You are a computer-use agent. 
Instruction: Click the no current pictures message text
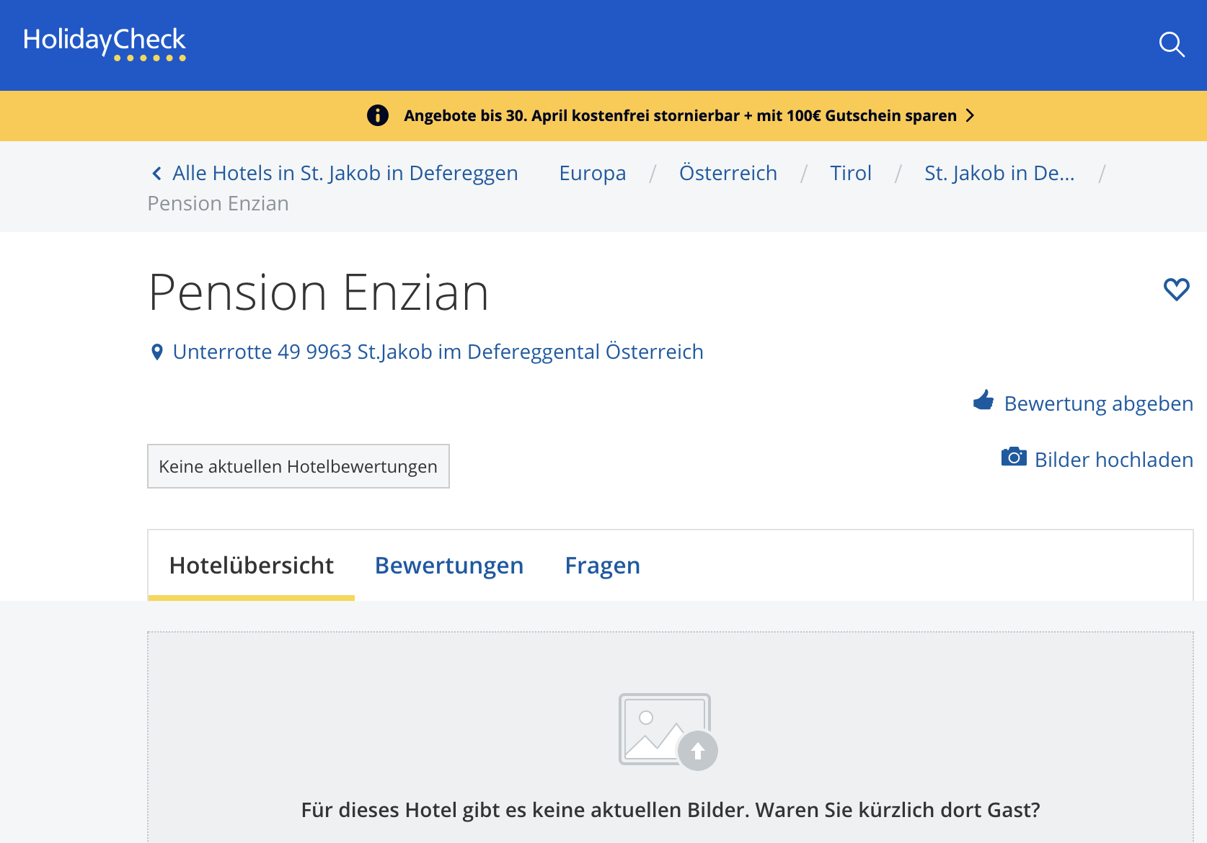(671, 810)
